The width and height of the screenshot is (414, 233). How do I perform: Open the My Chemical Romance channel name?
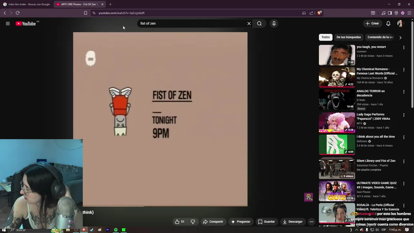coord(370,78)
